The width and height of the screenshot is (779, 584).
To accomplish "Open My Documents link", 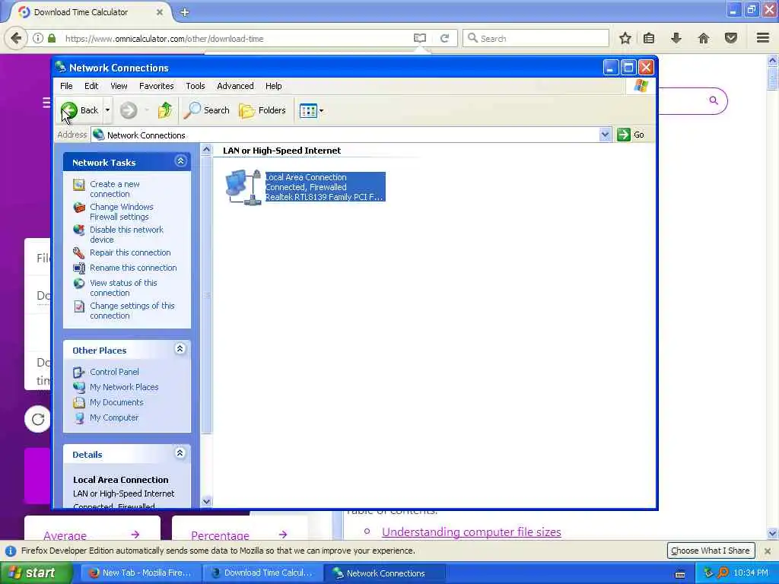I will tap(116, 402).
